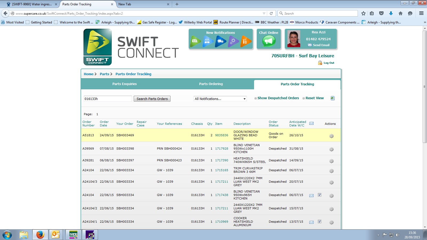
Task: Toggle checkbox on COOKER HEATSHIELD ALUMINIUM row
Action: tap(319, 222)
